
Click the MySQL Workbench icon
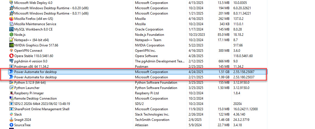coord(11,29)
